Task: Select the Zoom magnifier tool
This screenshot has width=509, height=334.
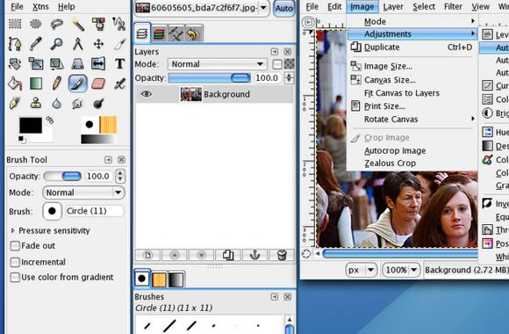Action: [x=57, y=44]
